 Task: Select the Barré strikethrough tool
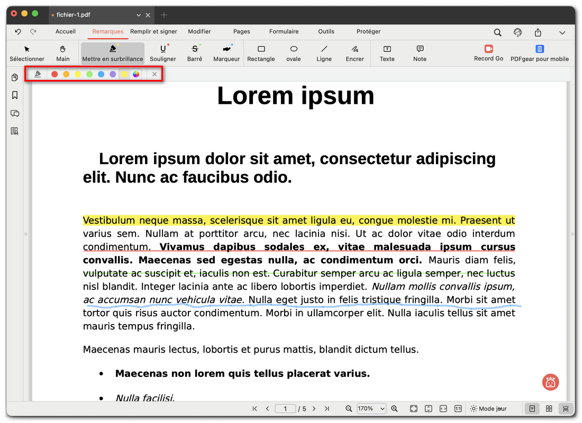click(x=194, y=53)
